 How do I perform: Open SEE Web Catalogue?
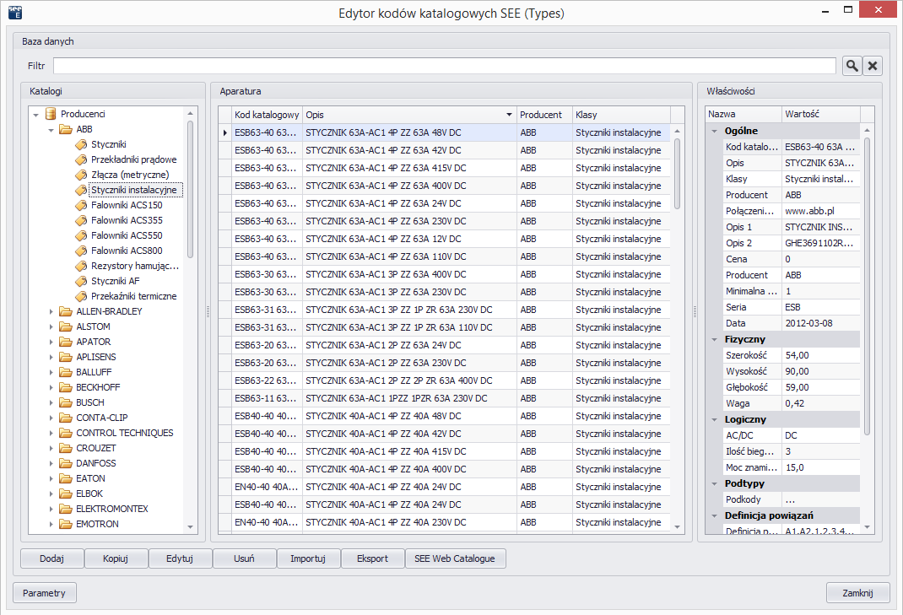pos(455,558)
